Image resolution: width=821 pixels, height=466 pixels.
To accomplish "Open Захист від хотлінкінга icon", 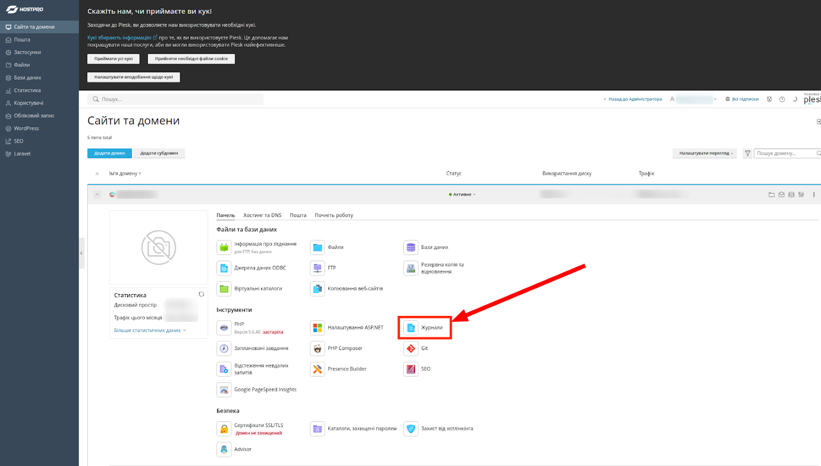I will pos(411,429).
